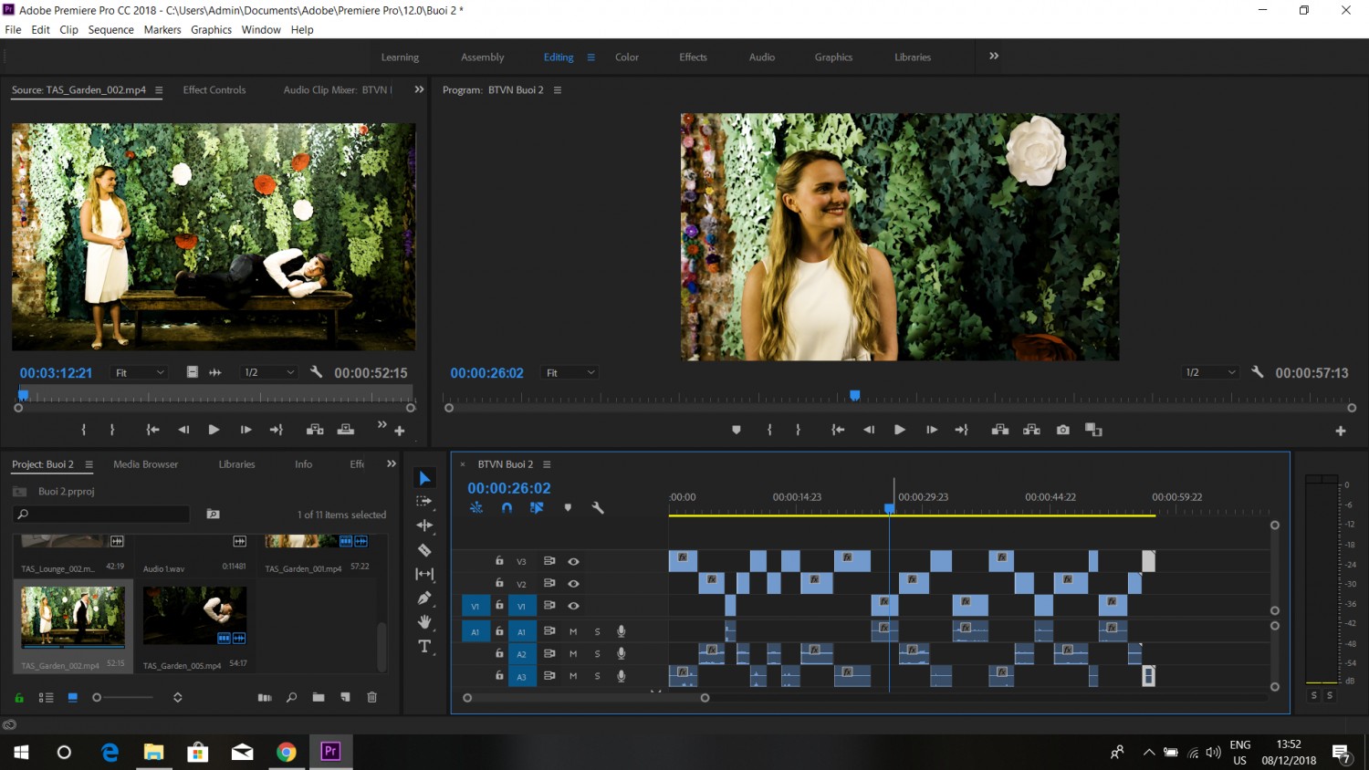Hide track V2 with eye icon

(573, 583)
